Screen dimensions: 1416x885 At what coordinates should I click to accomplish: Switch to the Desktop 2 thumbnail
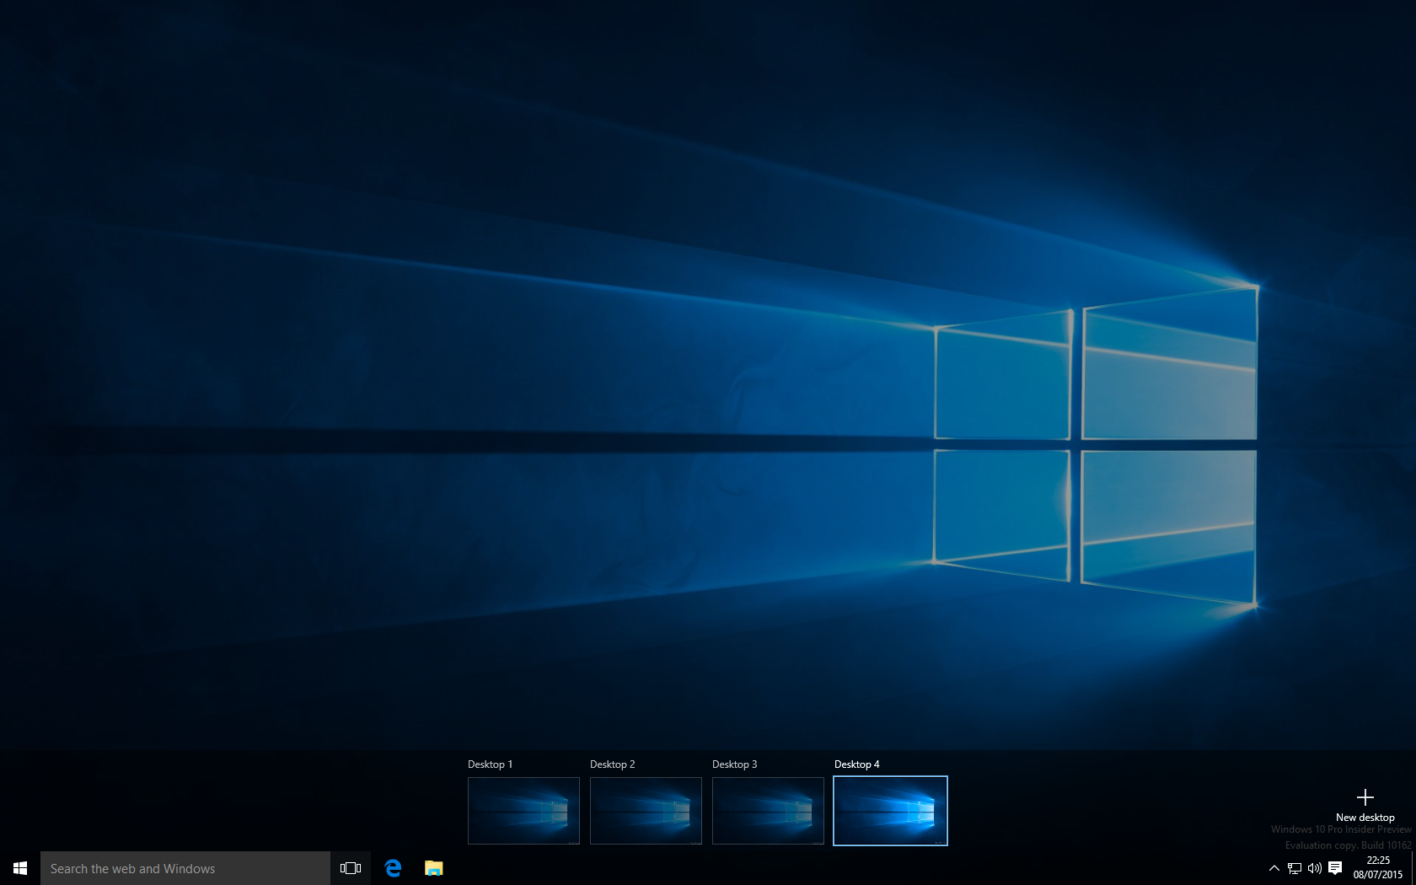[x=646, y=811]
